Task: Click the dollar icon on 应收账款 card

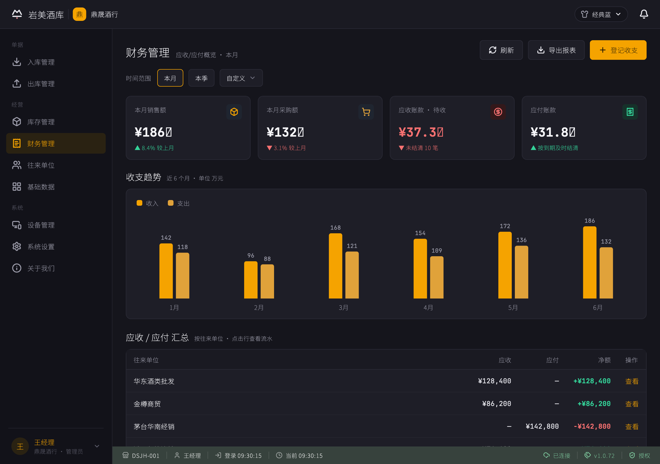Action: [498, 112]
